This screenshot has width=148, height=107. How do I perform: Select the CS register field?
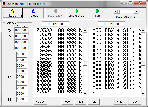coord(22,54)
